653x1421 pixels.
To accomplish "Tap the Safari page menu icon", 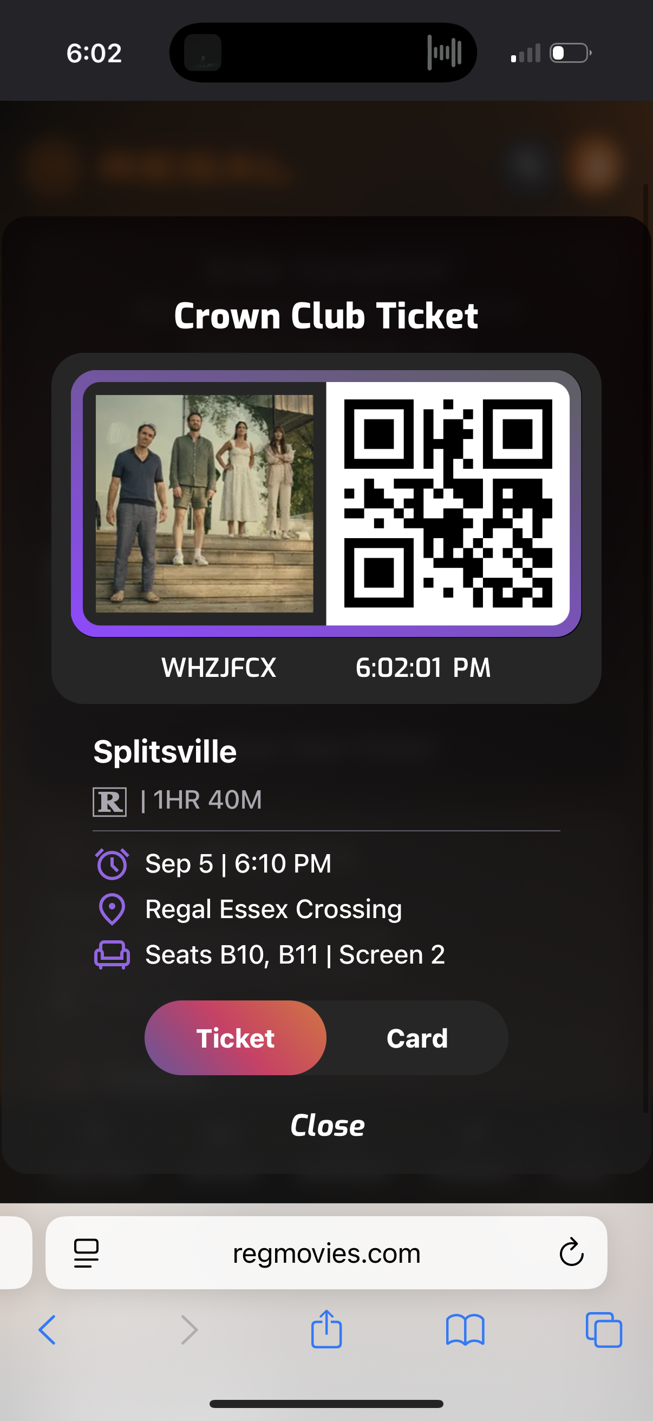I will click(x=87, y=1254).
